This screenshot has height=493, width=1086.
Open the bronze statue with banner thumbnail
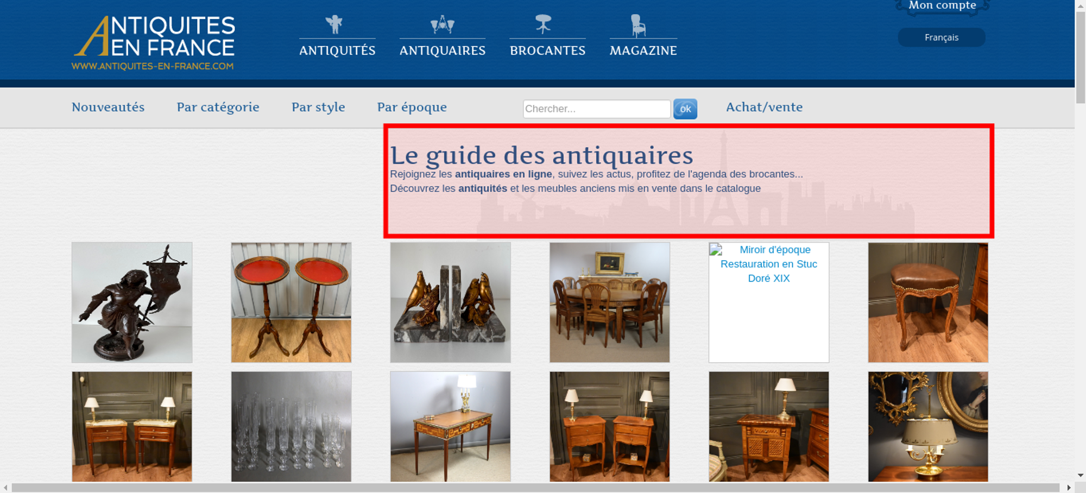coord(132,302)
